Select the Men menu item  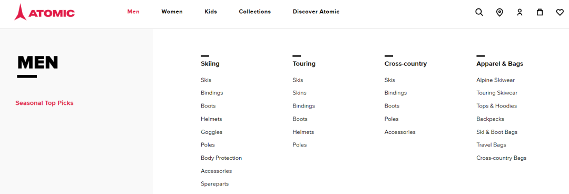pyautogui.click(x=133, y=12)
